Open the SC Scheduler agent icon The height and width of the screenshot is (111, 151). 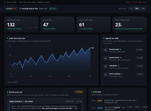[x=105, y=67]
